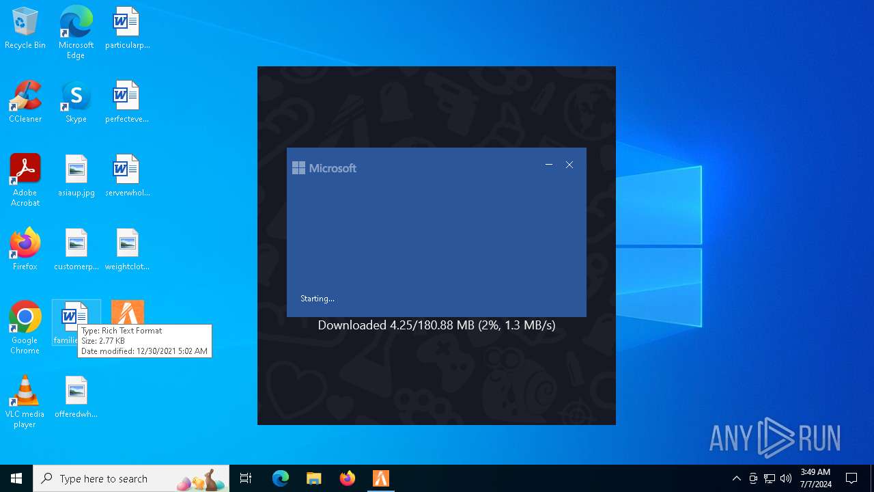The width and height of the screenshot is (874, 492).
Task: Open Microsoft Edge desktop shortcut
Action: pos(76,32)
